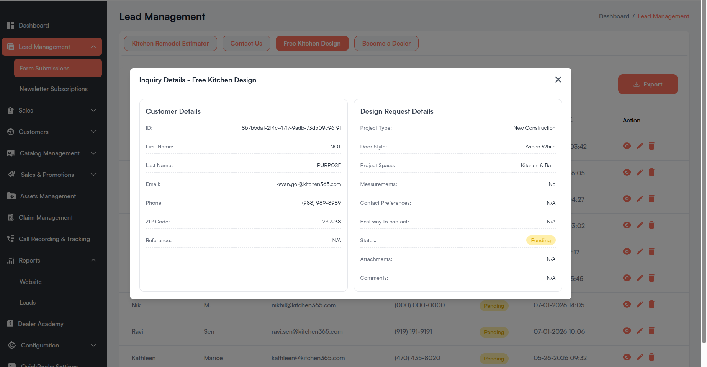Collapse the Lead Management menu chevron
707x367 pixels.
coord(93,47)
